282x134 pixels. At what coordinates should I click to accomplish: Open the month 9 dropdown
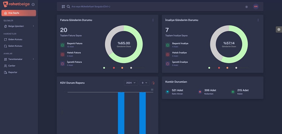[x=144, y=83]
